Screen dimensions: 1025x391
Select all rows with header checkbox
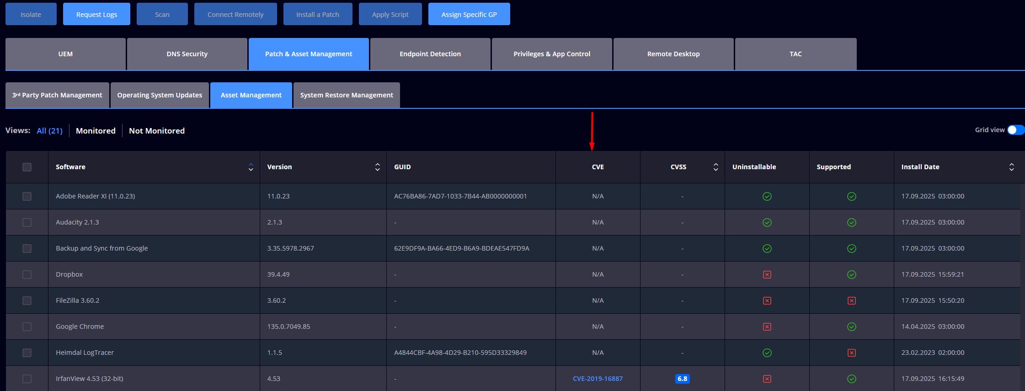[27, 167]
